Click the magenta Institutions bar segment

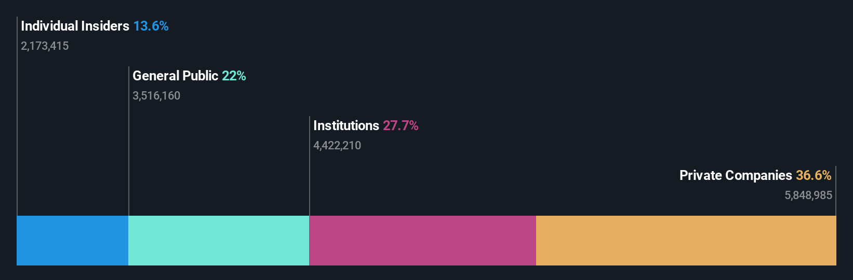(422, 241)
